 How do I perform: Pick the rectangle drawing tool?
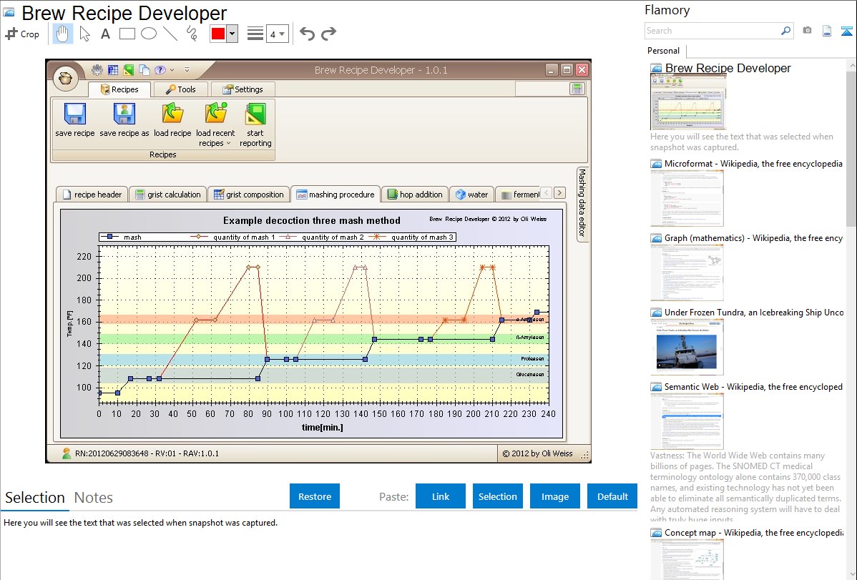pyautogui.click(x=127, y=34)
